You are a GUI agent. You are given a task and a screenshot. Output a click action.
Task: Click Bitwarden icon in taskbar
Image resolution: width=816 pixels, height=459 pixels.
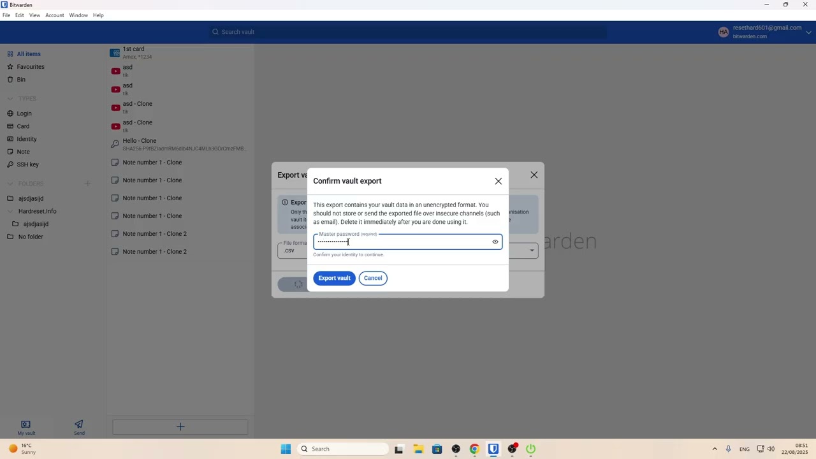click(493, 449)
